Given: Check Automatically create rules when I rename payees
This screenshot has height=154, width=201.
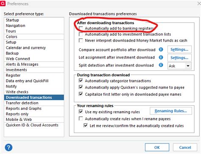Looking at the screenshot, I should click(x=81, y=118).
